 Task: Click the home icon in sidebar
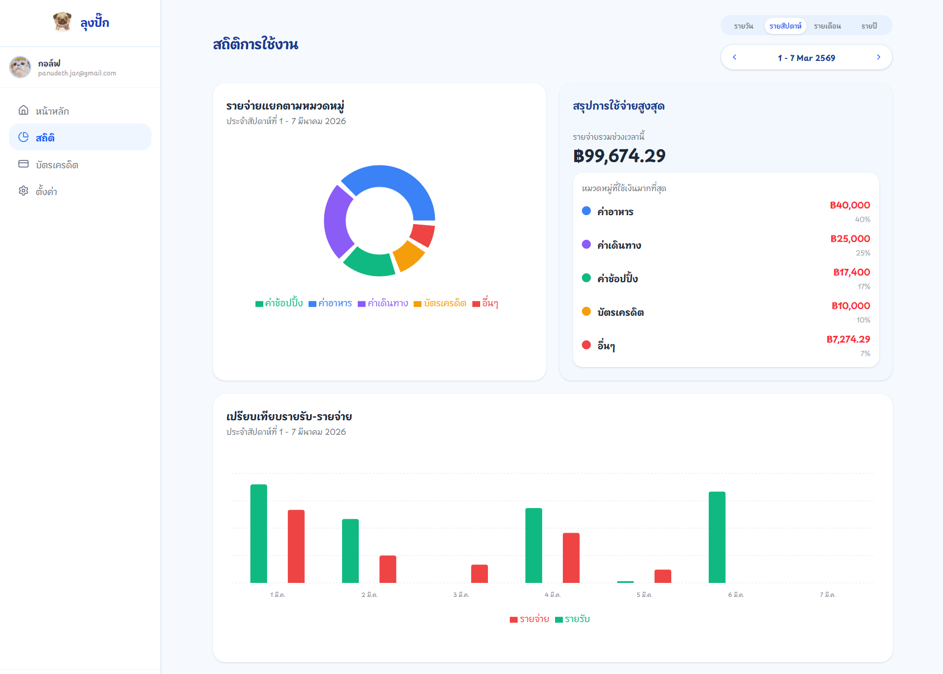(x=23, y=110)
